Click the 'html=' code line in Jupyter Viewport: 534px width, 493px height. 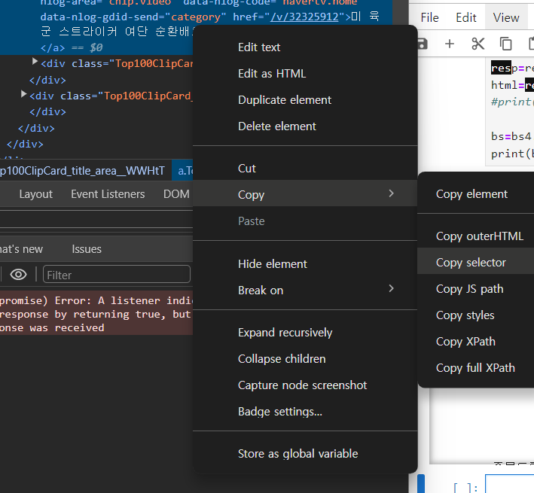point(512,85)
